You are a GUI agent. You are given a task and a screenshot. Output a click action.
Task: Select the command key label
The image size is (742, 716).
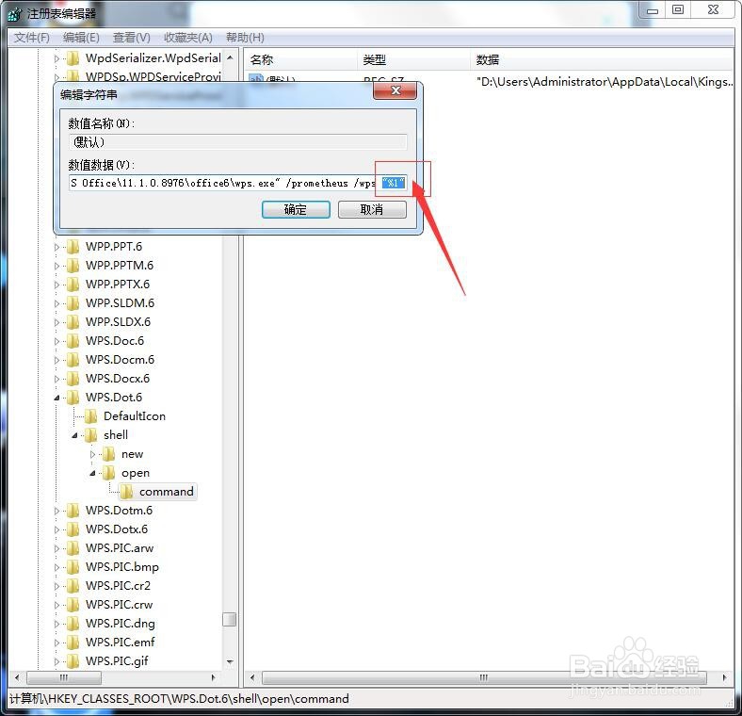click(167, 492)
